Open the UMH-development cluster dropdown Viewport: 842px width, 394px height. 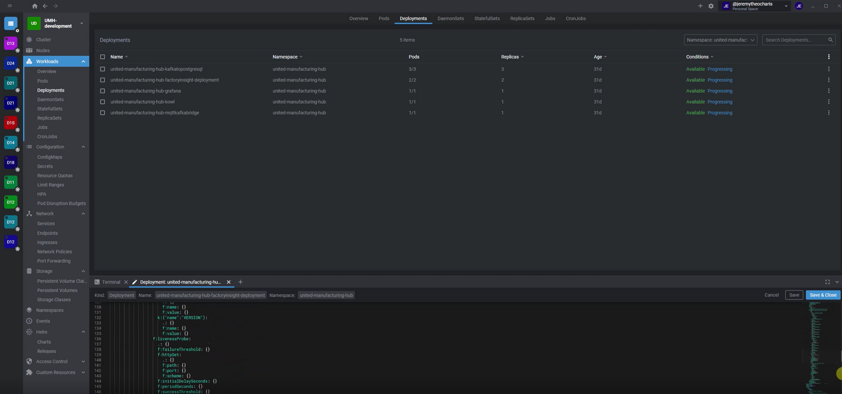82,23
